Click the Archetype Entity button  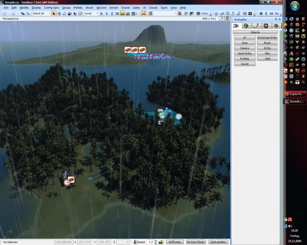point(267,38)
